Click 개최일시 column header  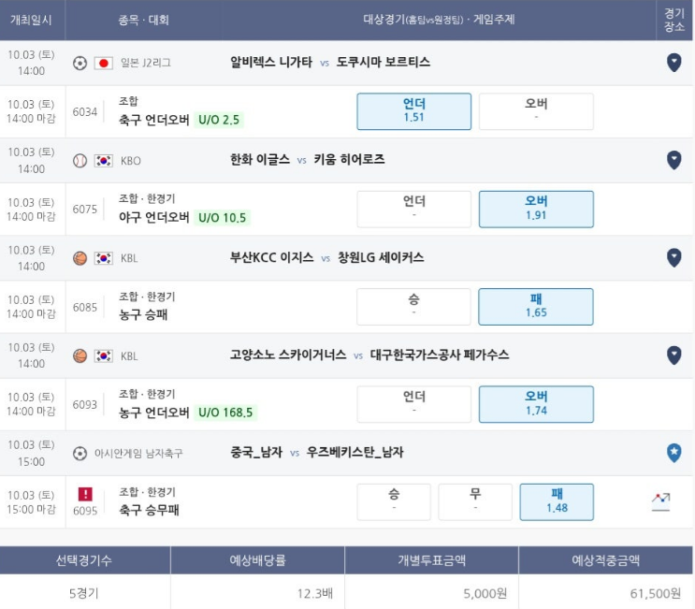[x=31, y=20]
